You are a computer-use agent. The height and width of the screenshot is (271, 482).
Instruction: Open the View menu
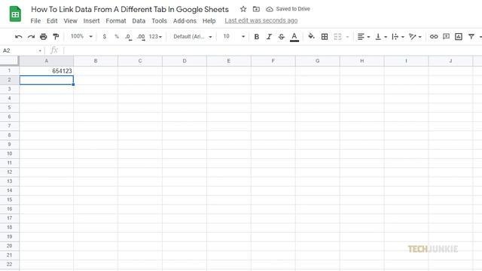pos(70,21)
